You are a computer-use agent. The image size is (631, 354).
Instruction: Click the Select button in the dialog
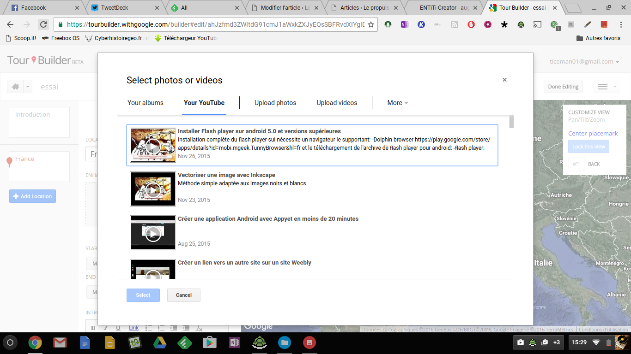[143, 295]
